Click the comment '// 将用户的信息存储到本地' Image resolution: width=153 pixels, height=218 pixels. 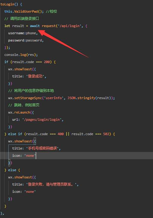click(31, 91)
